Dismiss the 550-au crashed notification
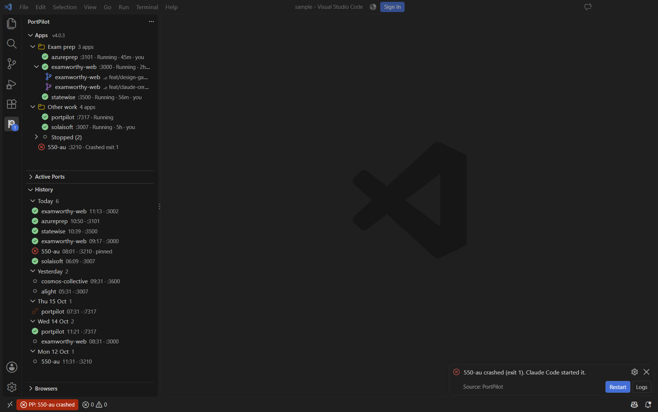The width and height of the screenshot is (658, 412). tap(646, 372)
